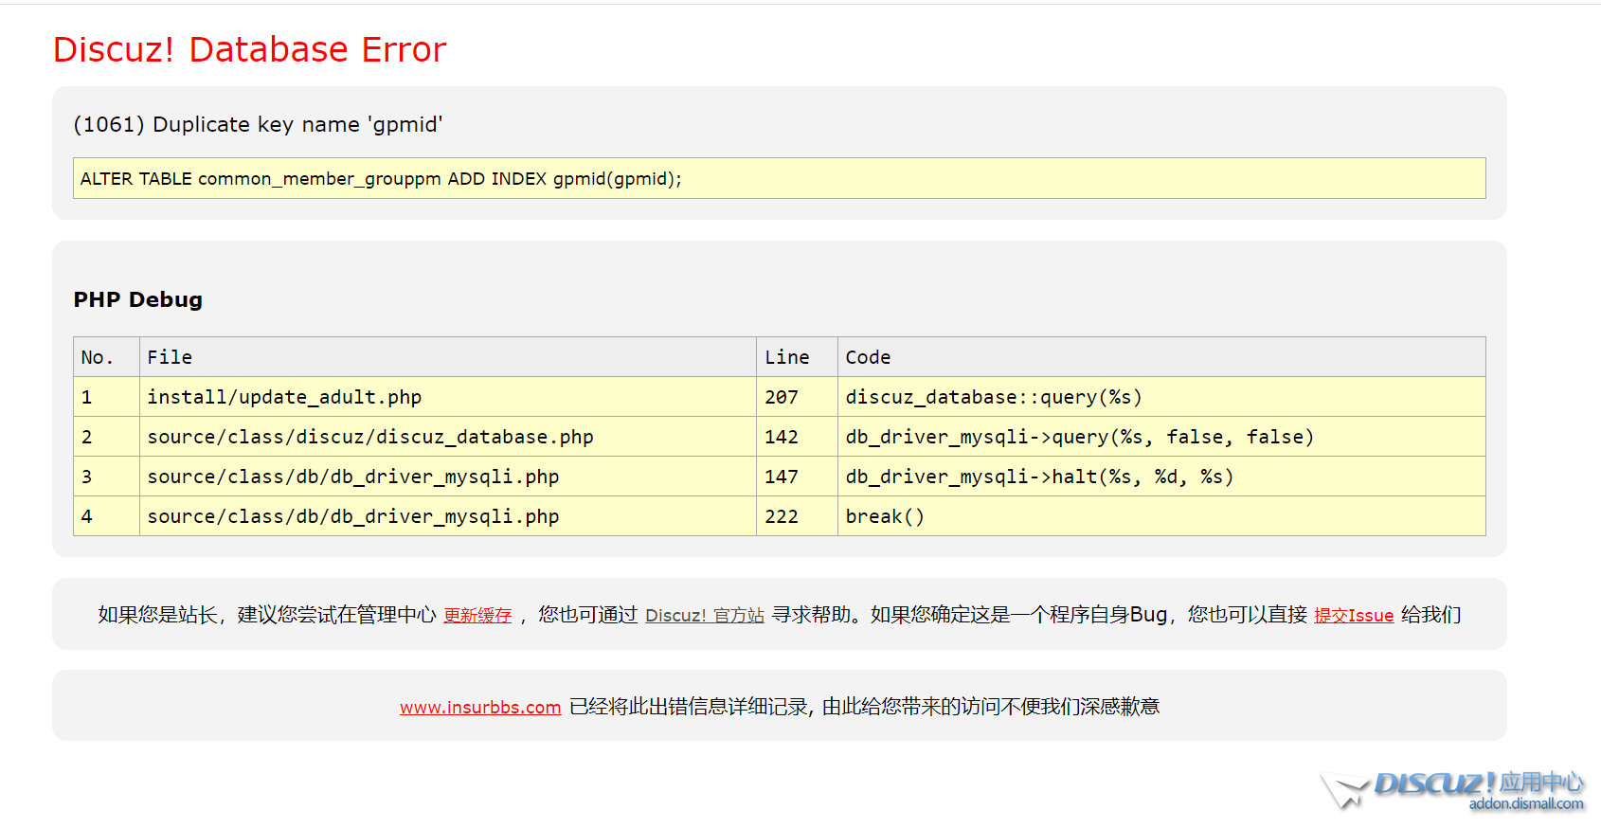Click the db_driver_mysqli->query(%s, false, false) cell
Viewport: 1601px width, 828px height.
(1161, 437)
